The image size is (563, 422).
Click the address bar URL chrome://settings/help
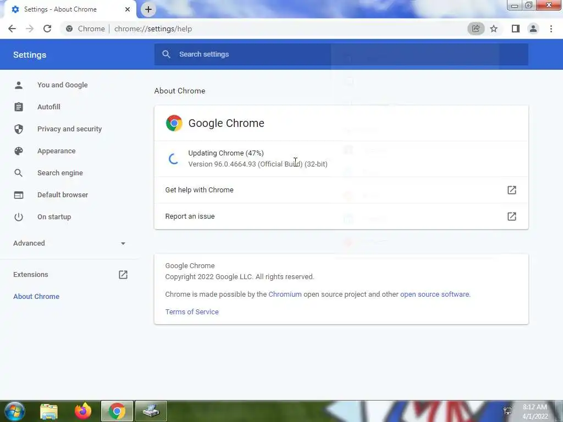point(153,29)
